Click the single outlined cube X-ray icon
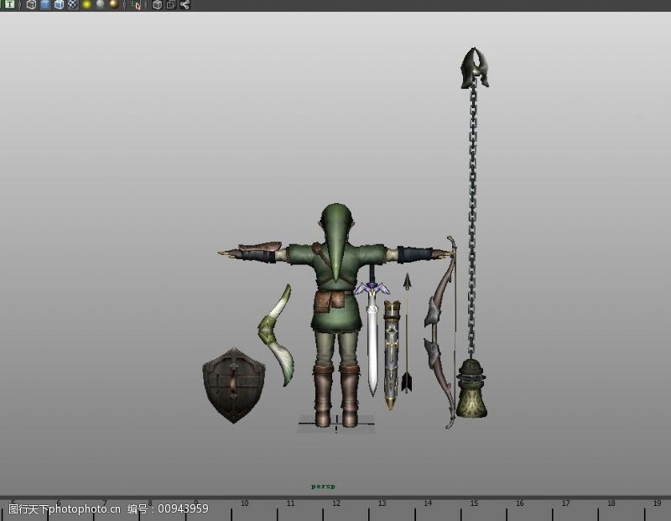 [157, 5]
